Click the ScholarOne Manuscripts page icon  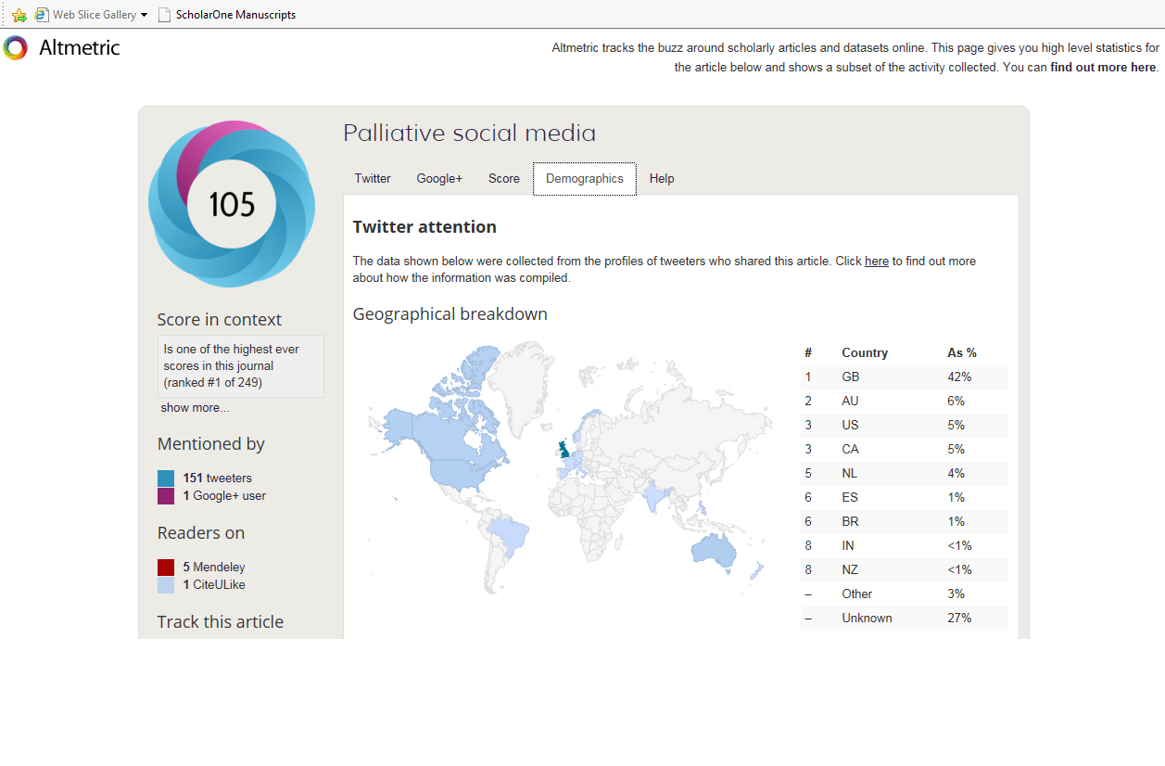pyautogui.click(x=165, y=15)
